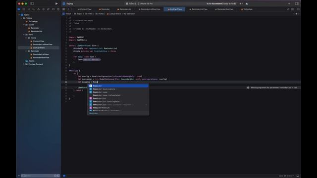This screenshot has height=178, width=317.
Task: Click the No Selection jump bar breadcrumb
Action: coord(129,14)
